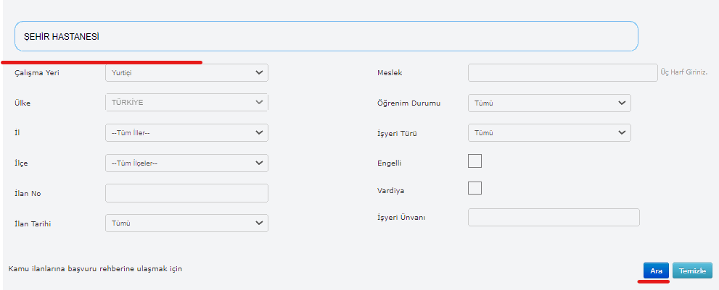
Task: Click the ŞEHİR HASTANESİ search text box
Action: click(x=326, y=36)
